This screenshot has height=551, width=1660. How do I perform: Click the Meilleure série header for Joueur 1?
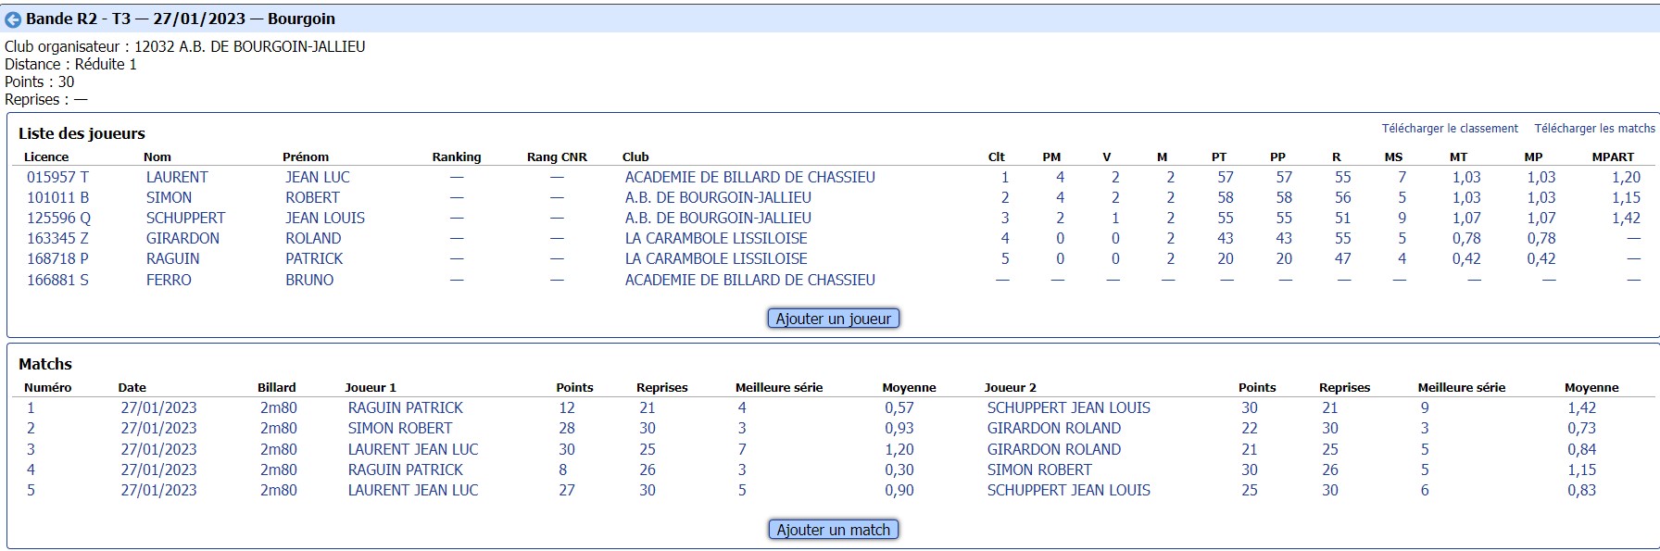(779, 387)
